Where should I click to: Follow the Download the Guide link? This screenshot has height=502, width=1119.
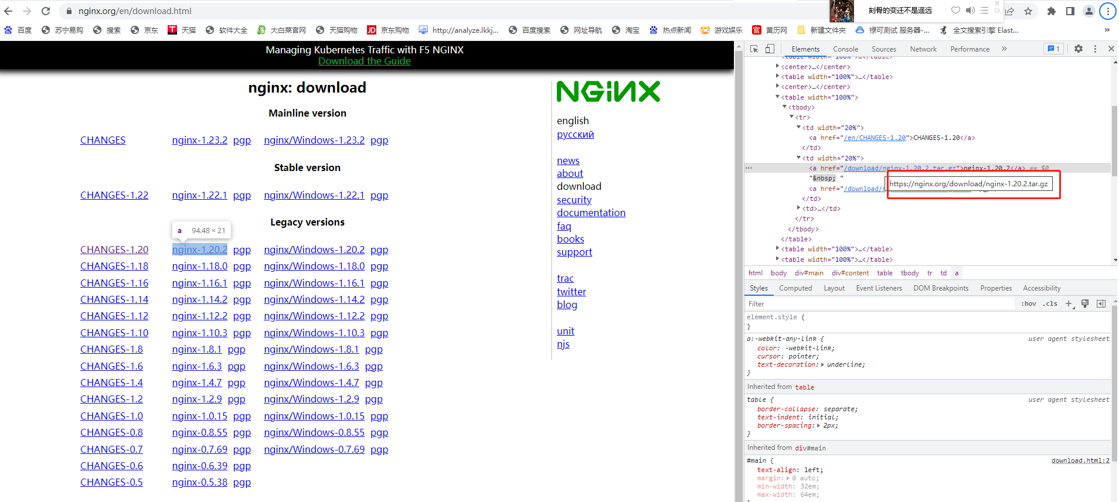(365, 61)
